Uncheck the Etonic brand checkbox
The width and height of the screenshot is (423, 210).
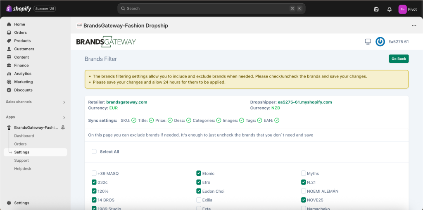[x=199, y=173]
